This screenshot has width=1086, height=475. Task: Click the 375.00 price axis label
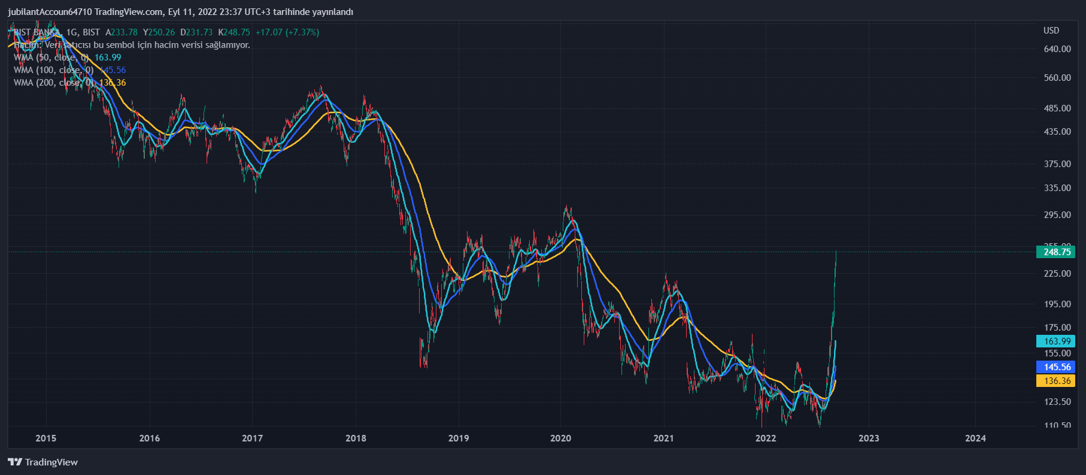click(x=1057, y=164)
